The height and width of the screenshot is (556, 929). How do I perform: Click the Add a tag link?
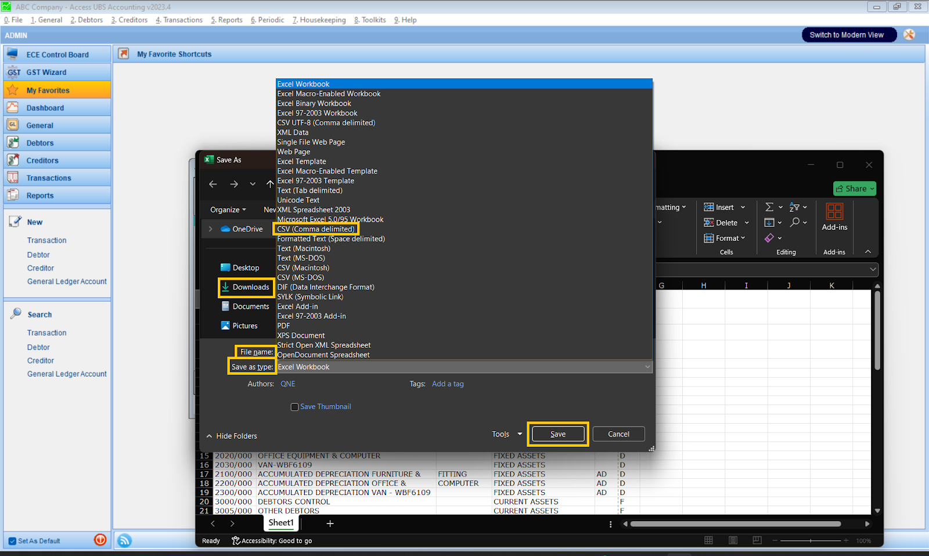pos(448,384)
